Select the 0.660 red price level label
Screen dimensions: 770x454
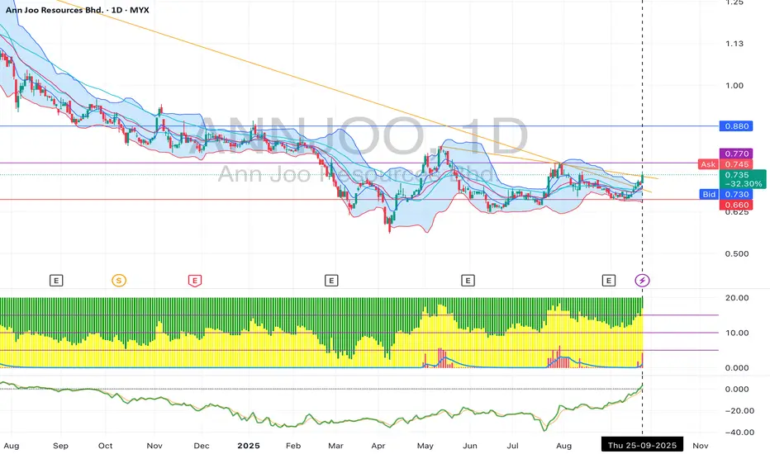tap(737, 206)
